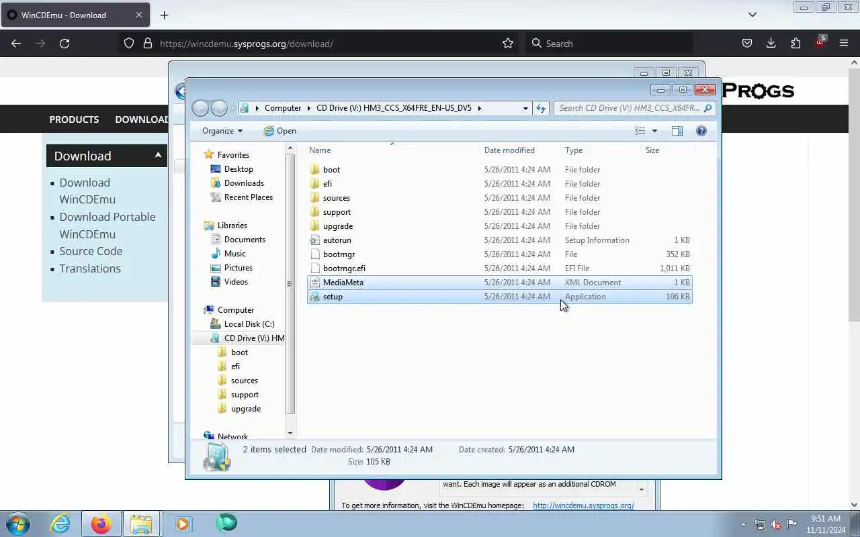
Task: Open Firefox Pocket save icon
Action: pos(746,44)
